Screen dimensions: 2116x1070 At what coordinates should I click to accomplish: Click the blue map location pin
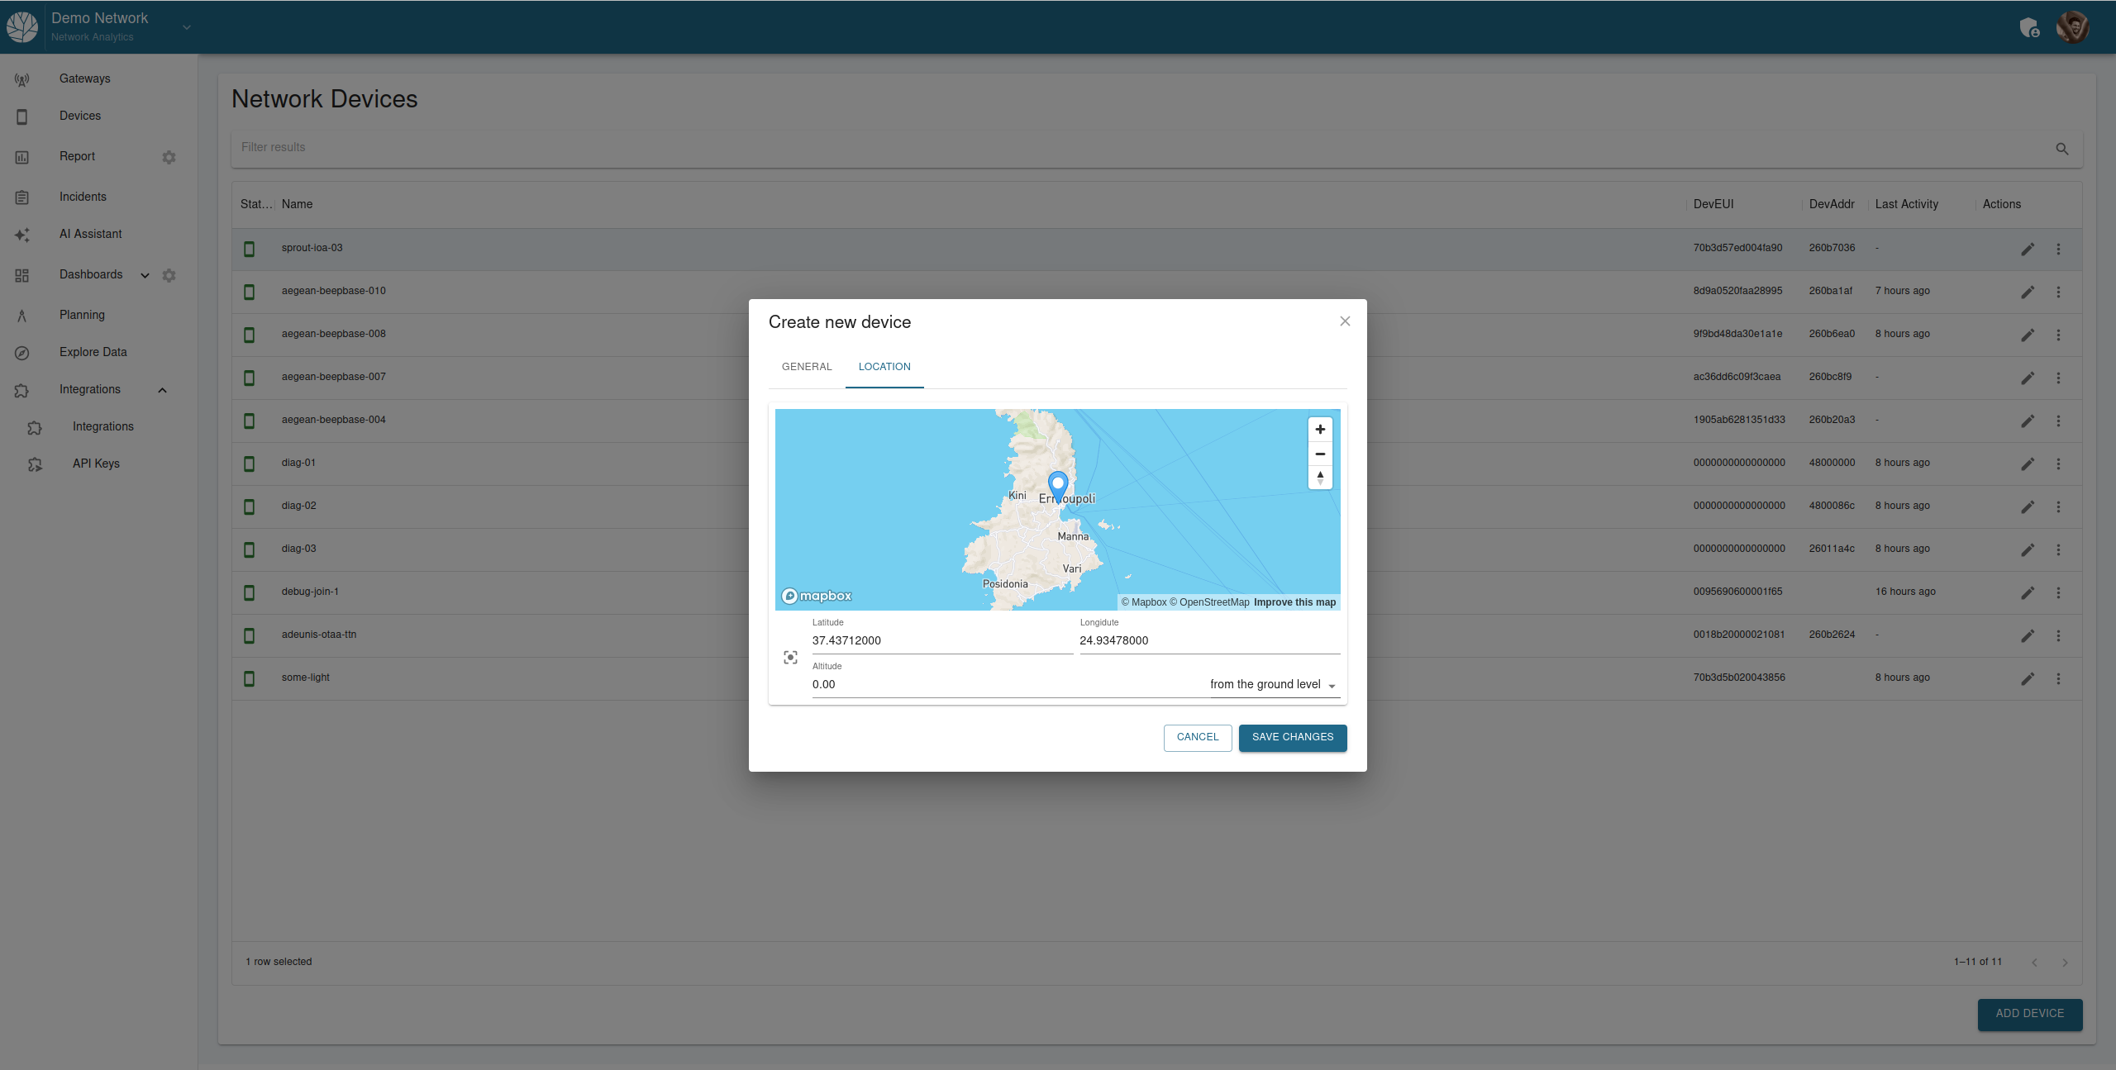[1058, 486]
